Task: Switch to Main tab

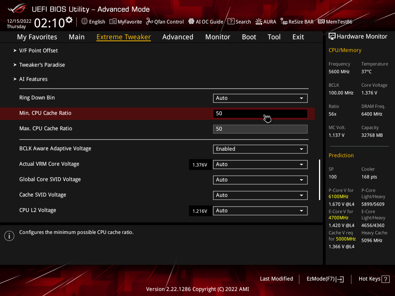Action: [x=77, y=37]
